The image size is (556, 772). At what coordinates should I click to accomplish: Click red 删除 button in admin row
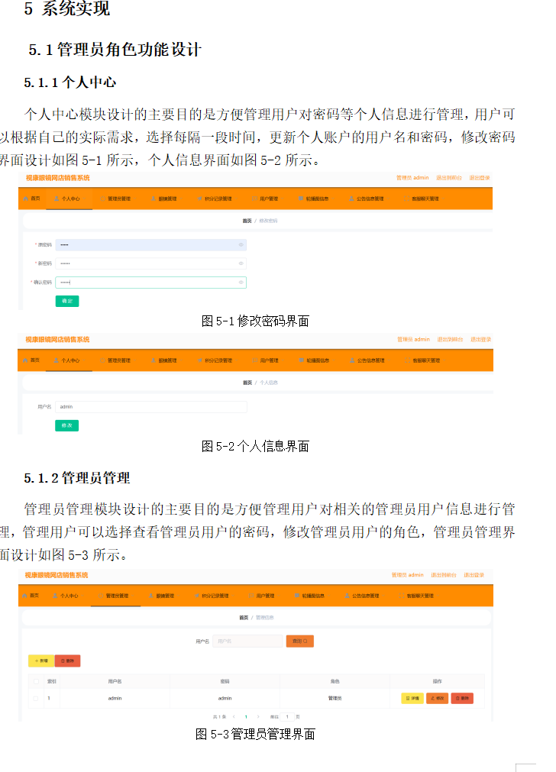[462, 698]
